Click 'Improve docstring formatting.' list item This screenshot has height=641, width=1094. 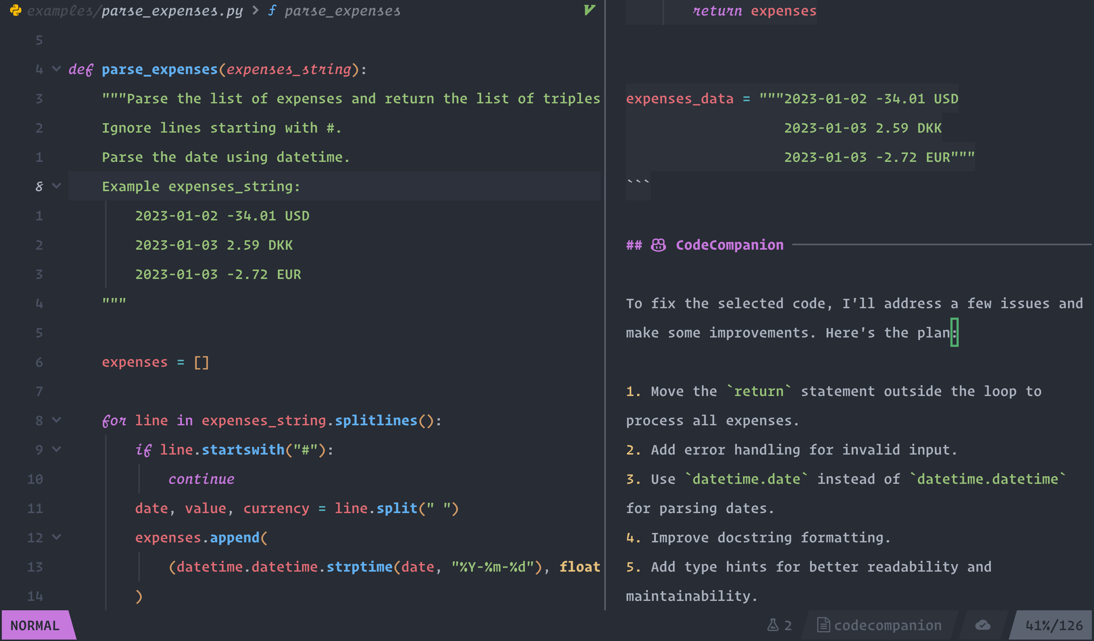758,538
